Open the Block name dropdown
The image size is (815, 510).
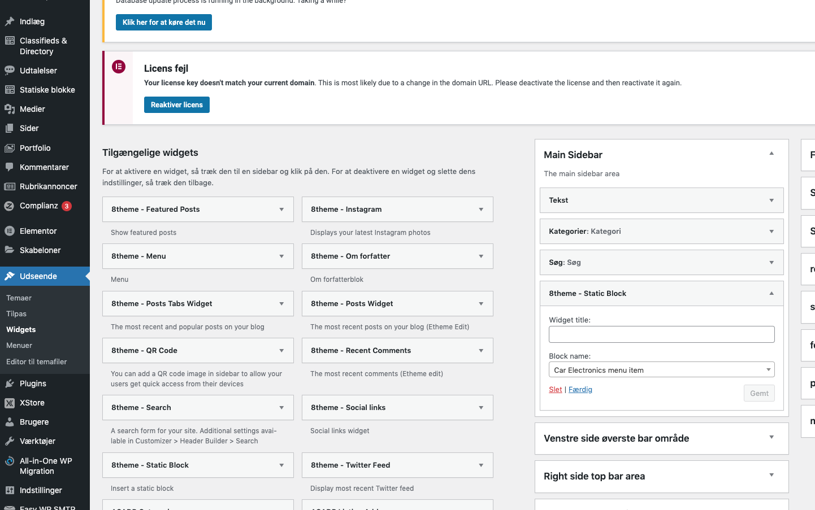661,370
